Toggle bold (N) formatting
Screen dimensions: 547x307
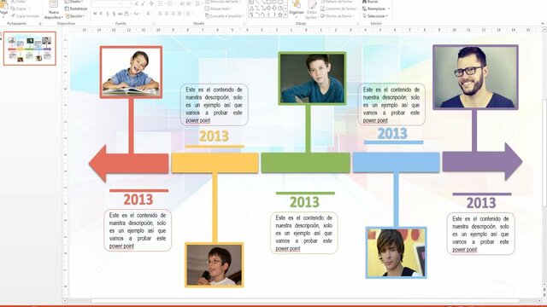coord(95,14)
